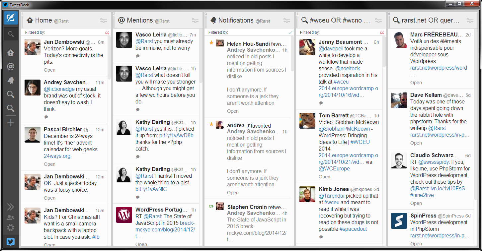
Task: Reply to Kathy Darling's 'Thanks!' tweet
Action: (x=138, y=197)
